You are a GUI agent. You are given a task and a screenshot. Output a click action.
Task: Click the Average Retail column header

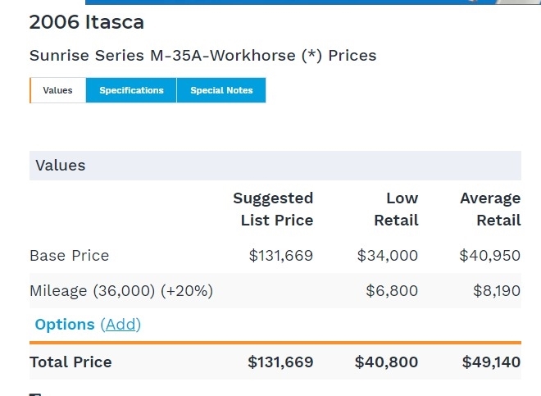[x=490, y=209]
